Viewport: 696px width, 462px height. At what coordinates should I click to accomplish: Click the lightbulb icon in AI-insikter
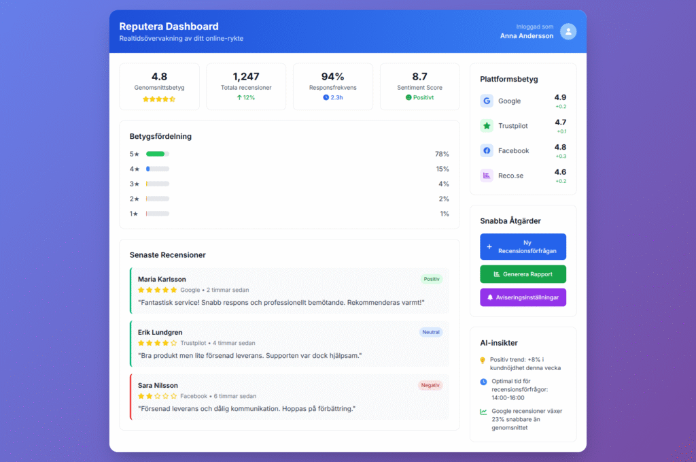coord(483,361)
